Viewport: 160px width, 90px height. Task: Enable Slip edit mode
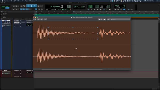(x=3, y=8)
